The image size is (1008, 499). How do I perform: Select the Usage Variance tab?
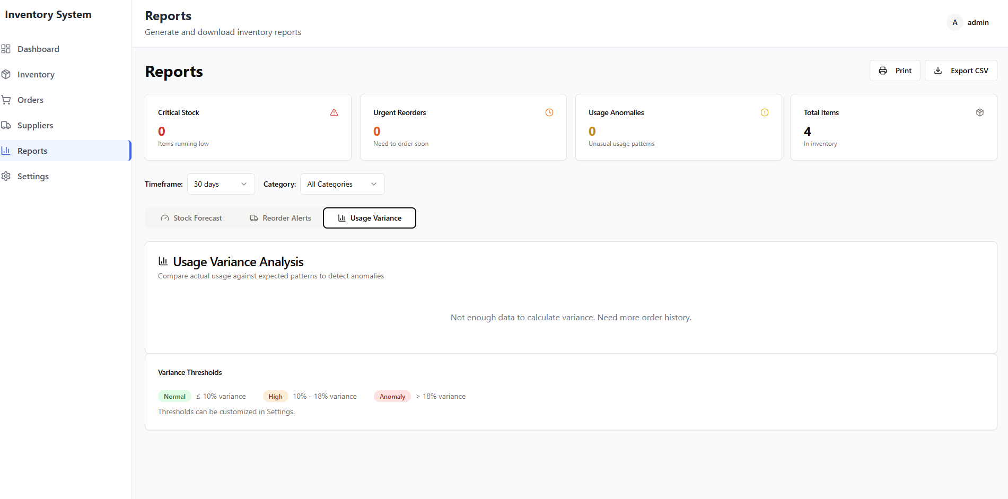(x=370, y=218)
